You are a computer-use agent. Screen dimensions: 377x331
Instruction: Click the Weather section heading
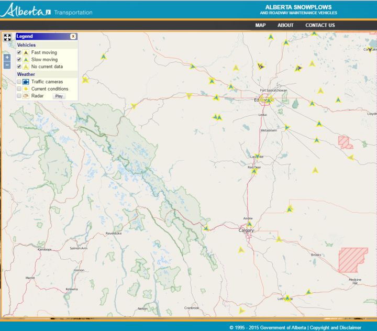point(26,74)
